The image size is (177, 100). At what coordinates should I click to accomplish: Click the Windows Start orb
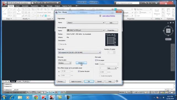[x=4, y=97]
